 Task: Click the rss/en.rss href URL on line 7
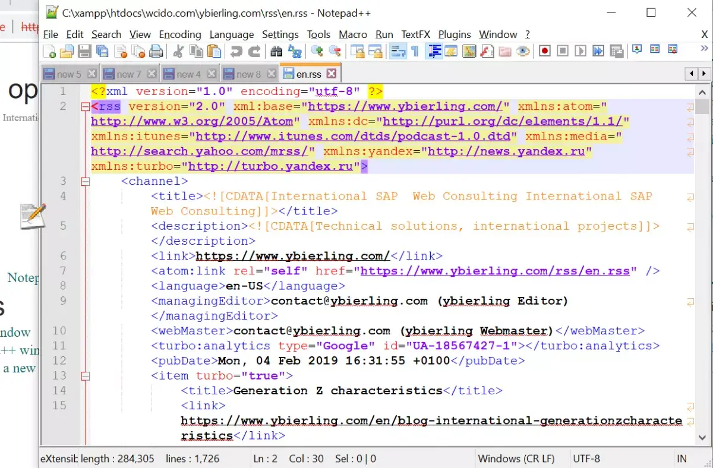[x=495, y=271]
